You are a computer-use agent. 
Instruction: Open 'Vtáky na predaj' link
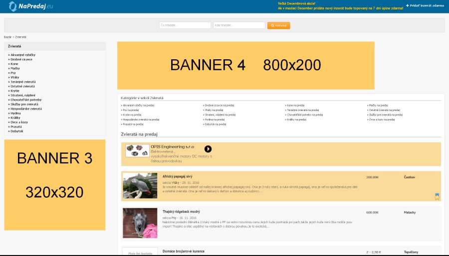coord(214,110)
